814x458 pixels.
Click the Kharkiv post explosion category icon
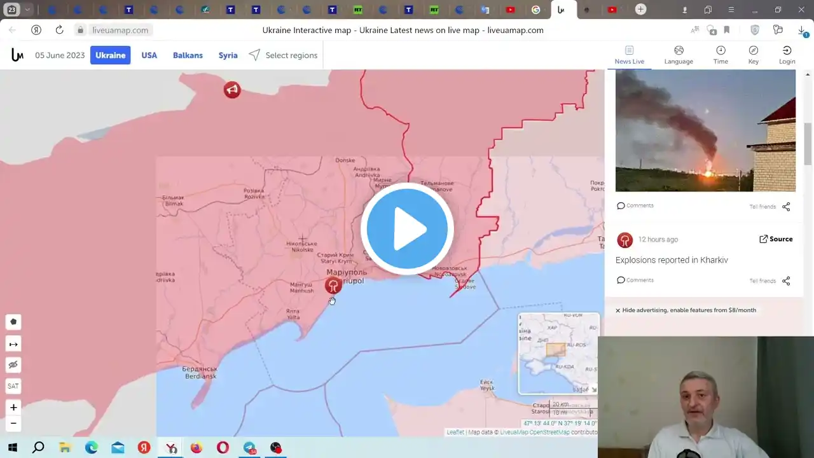point(625,240)
